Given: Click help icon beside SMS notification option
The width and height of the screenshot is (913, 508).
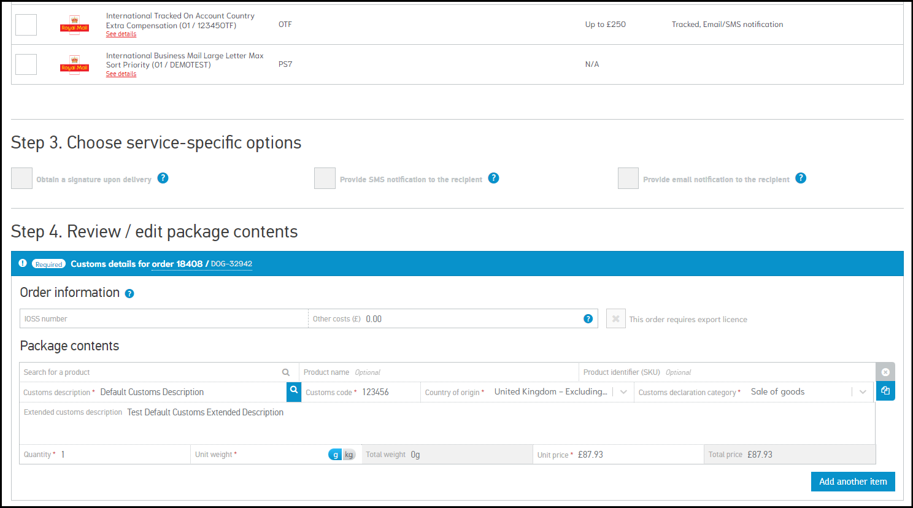Looking at the screenshot, I should pos(493,179).
